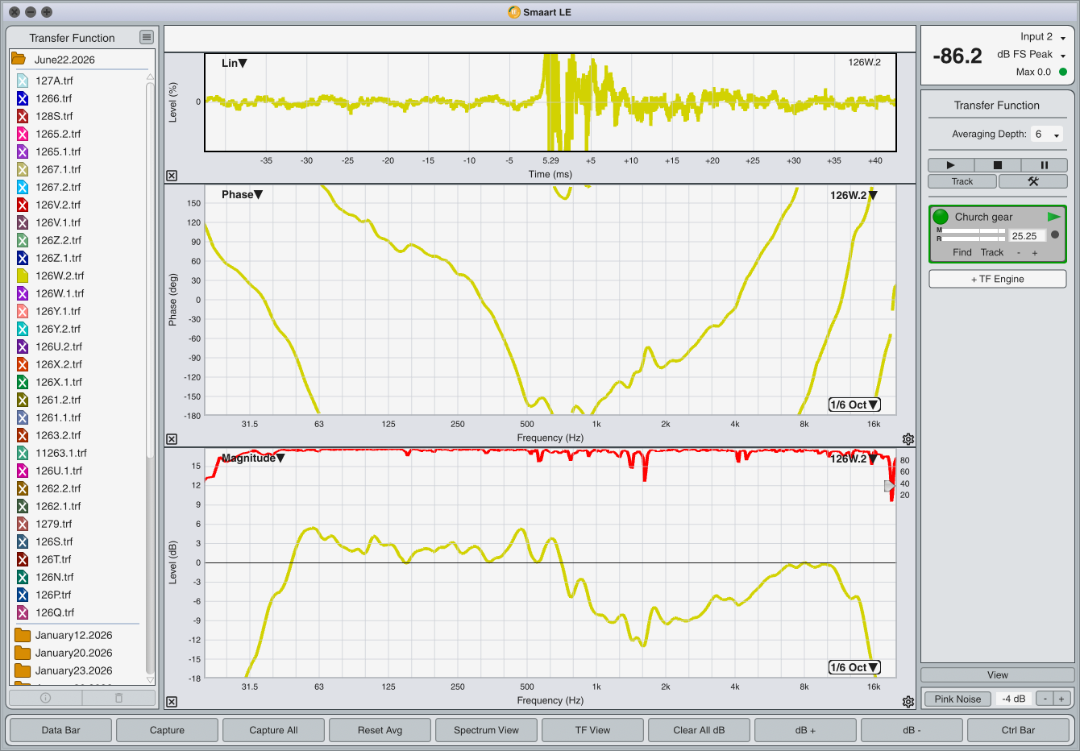Toggle visibility of the 1266.trf trace
Image resolution: width=1080 pixels, height=751 pixels.
23,98
